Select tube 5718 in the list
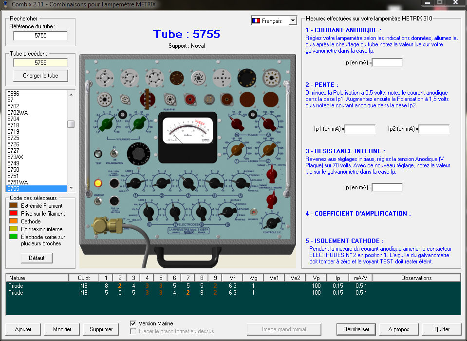Image resolution: width=467 pixels, height=341 pixels. (x=37, y=125)
